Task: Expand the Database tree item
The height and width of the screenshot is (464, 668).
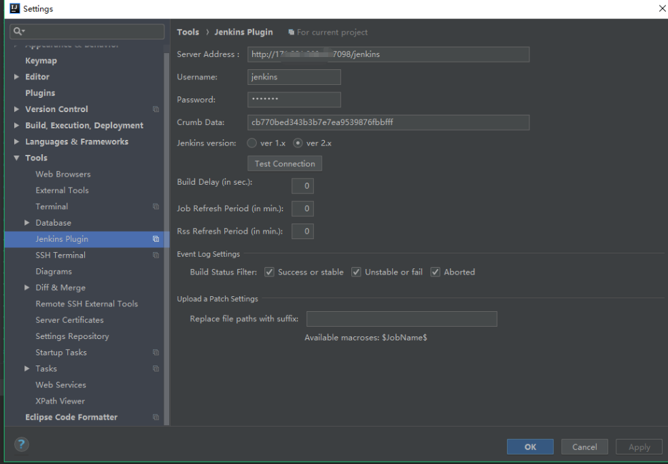Action: coord(28,222)
